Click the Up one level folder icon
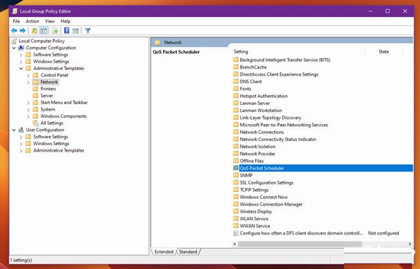The width and height of the screenshot is (420, 269). [x=34, y=31]
